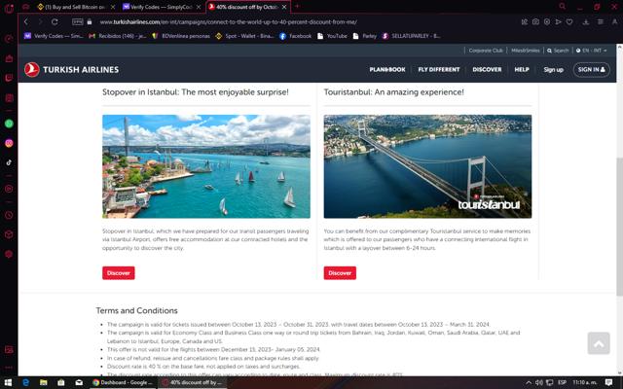Click the back-to-top arrow button
The height and width of the screenshot is (389, 623).
click(x=599, y=343)
